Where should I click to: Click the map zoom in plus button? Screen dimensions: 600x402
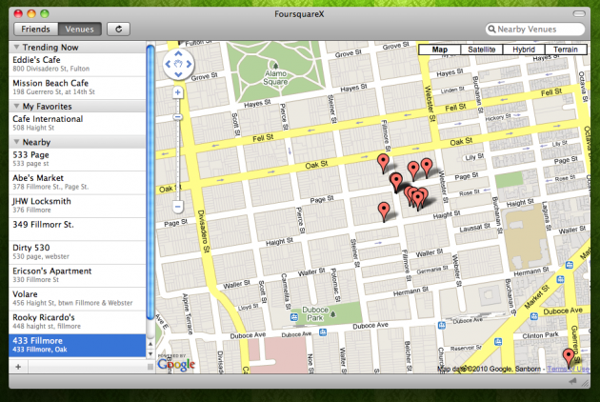point(178,93)
